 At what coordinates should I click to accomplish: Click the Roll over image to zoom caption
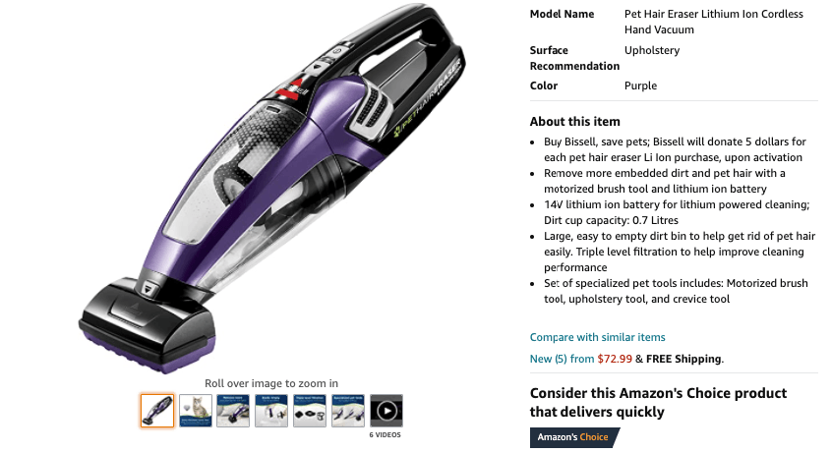(x=271, y=383)
